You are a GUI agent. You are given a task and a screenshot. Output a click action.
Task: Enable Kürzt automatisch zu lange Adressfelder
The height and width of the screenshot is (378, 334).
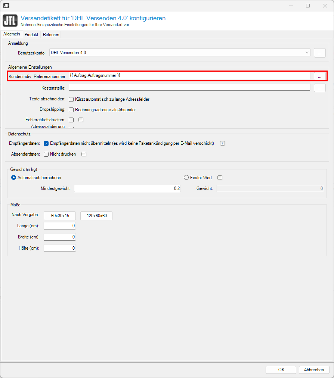click(71, 99)
